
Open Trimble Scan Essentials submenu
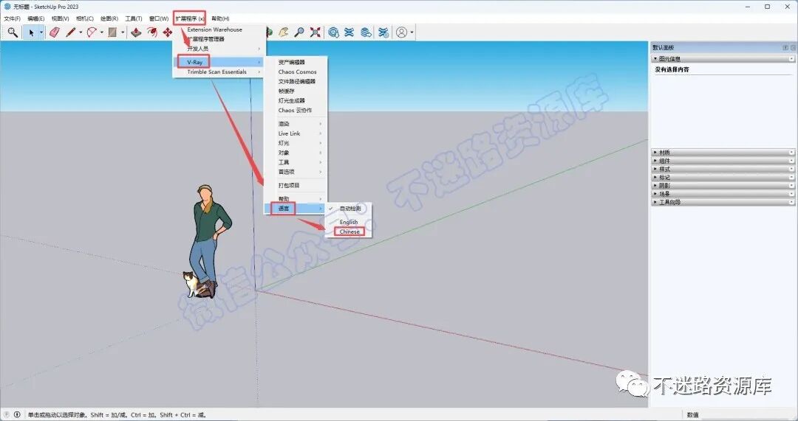click(x=219, y=72)
